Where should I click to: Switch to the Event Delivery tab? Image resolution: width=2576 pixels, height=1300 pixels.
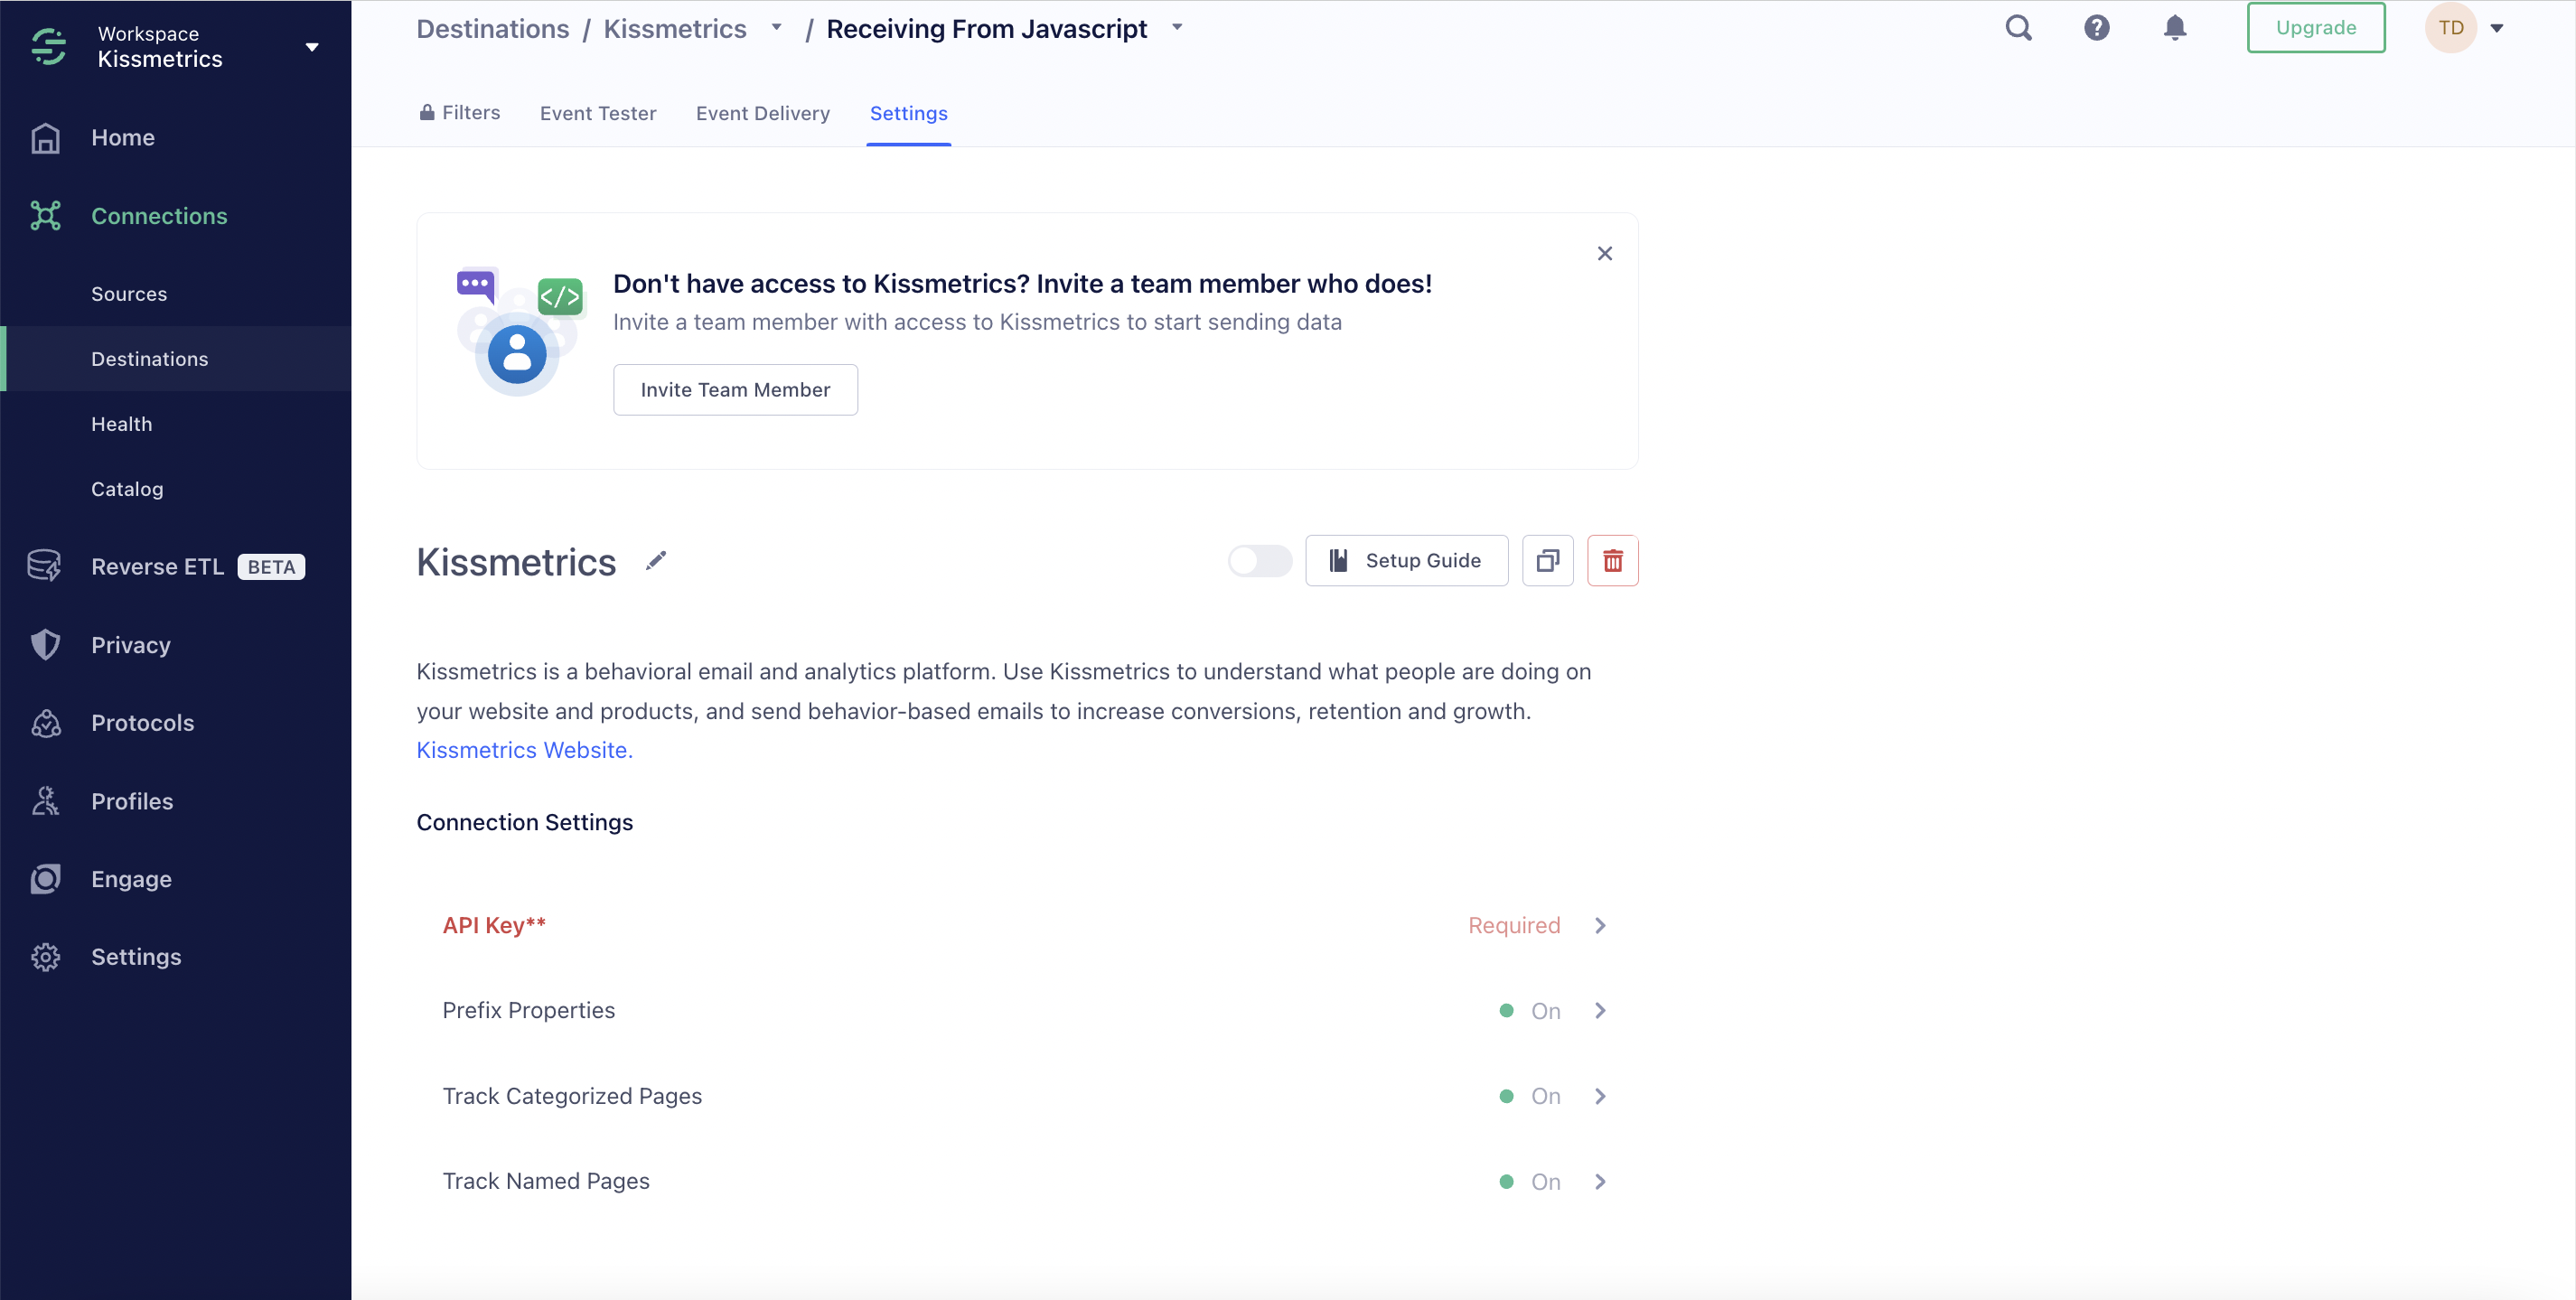[762, 113]
